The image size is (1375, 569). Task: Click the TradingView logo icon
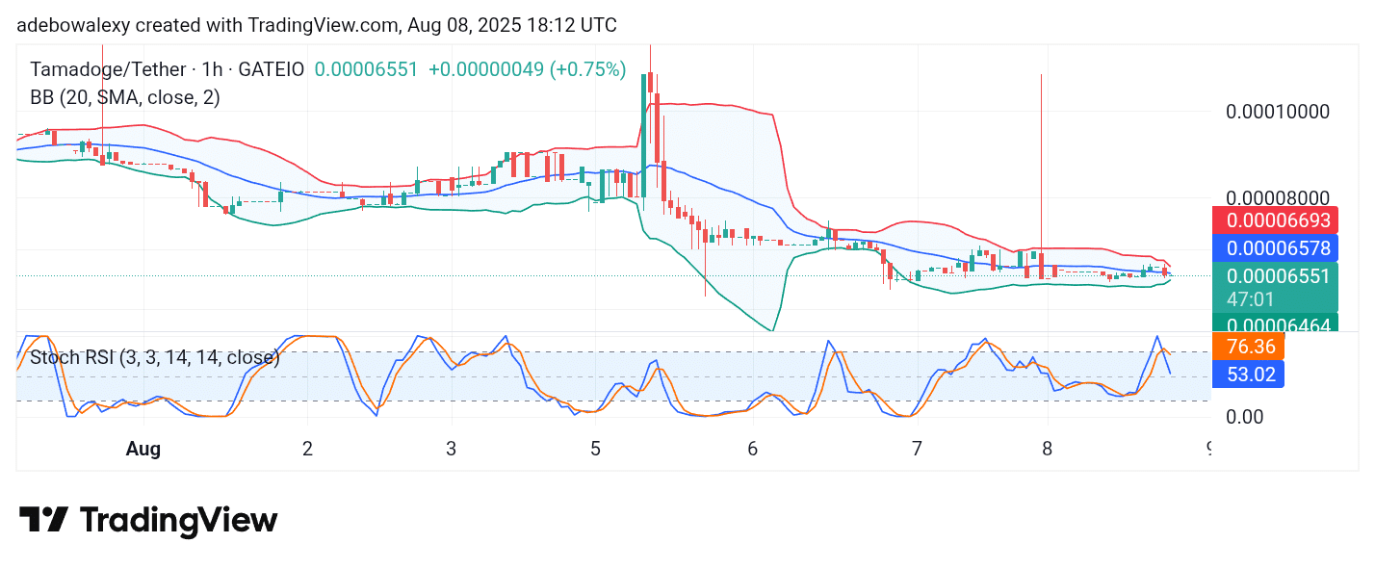pos(43,520)
